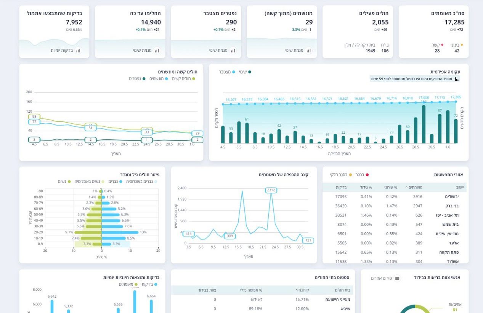Sort the spread table by the יישוב column
Image resolution: width=483 pixels, height=313 pixels.
pyautogui.click(x=459, y=187)
